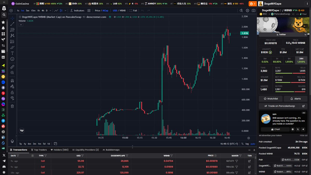This screenshot has height=175, width=311.
Task: Select the forecasting and measurement tools
Action: click(12, 41)
